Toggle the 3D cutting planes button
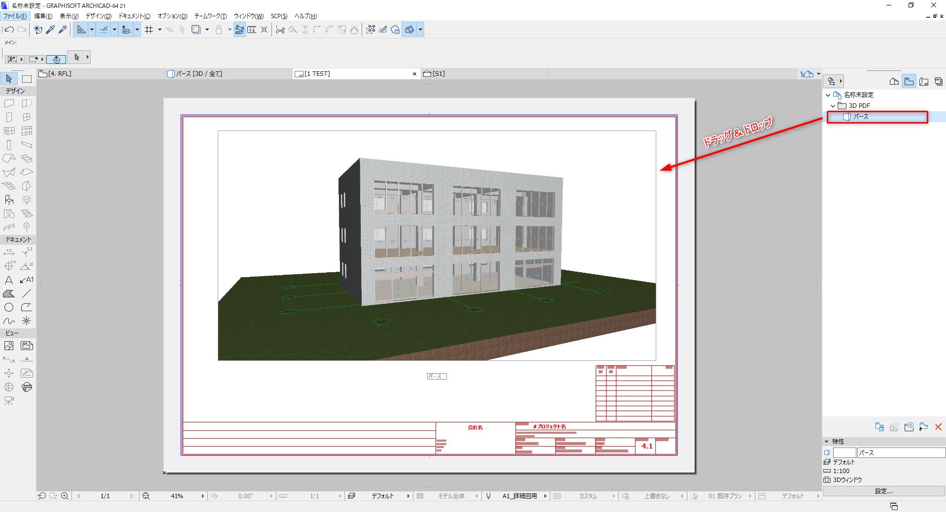The height and width of the screenshot is (512, 946). 409,30
